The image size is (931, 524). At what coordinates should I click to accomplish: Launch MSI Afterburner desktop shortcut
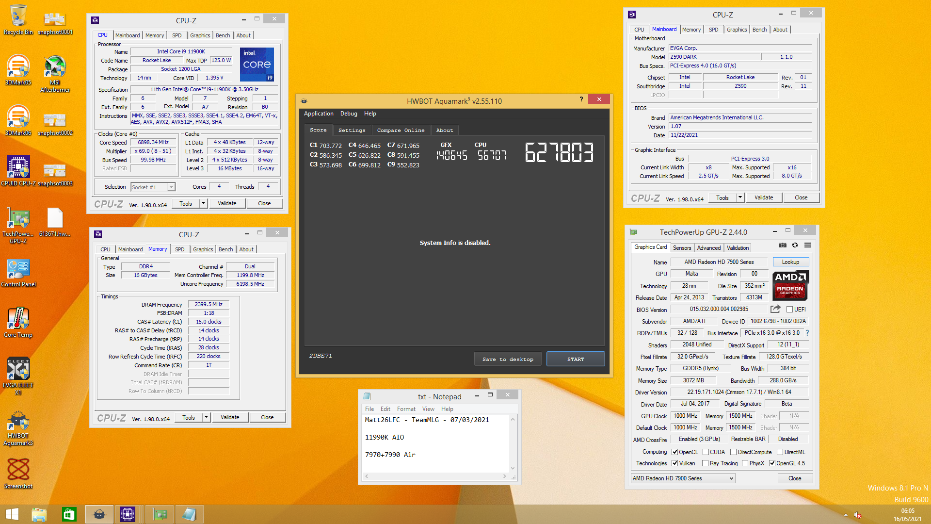click(55, 74)
